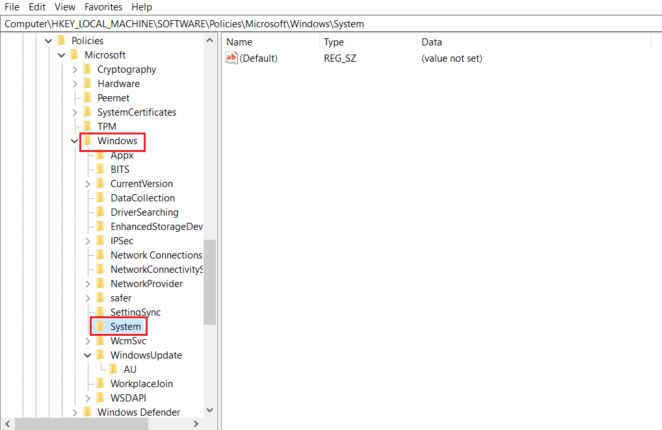Click the Policies folder icon
This screenshot has height=430, width=662.
62,40
